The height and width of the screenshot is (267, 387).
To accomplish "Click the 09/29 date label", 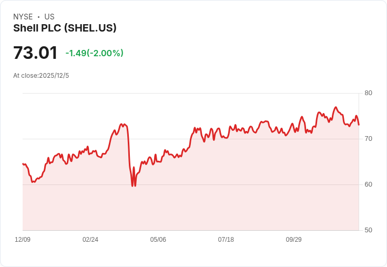I will (x=294, y=239).
